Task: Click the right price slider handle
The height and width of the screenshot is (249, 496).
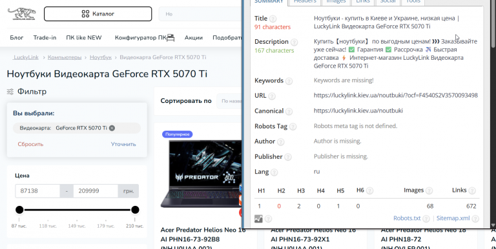Action: click(135, 210)
